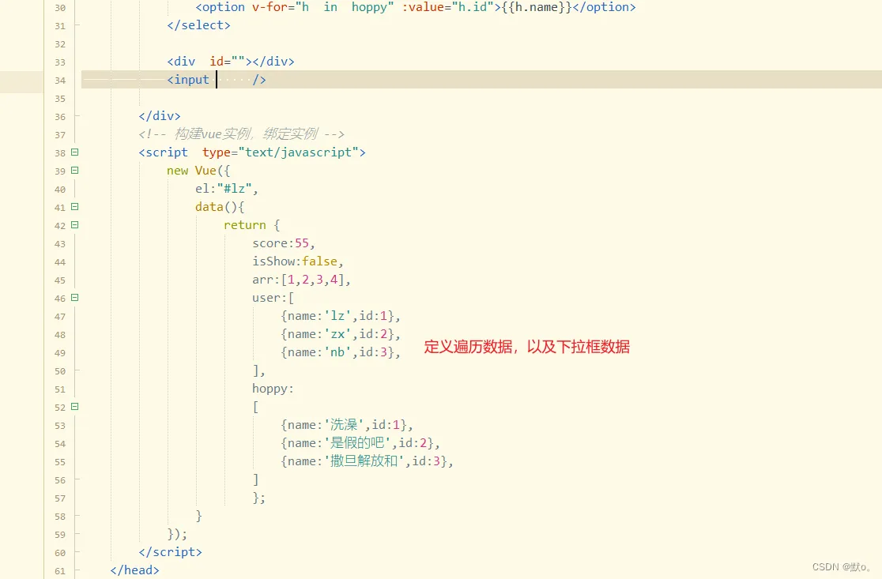Image resolution: width=882 pixels, height=579 pixels.
Task: Click the {name:'nb',id:3} entry
Action: (341, 352)
